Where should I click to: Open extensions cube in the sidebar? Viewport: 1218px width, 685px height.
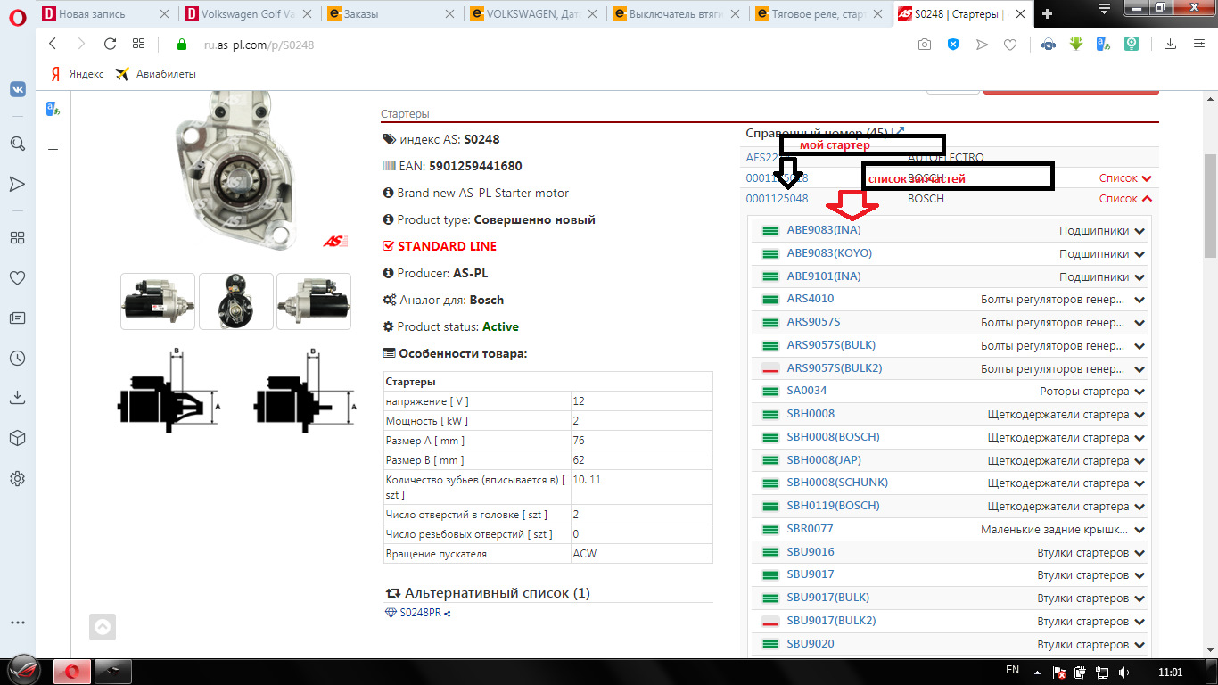pyautogui.click(x=17, y=438)
